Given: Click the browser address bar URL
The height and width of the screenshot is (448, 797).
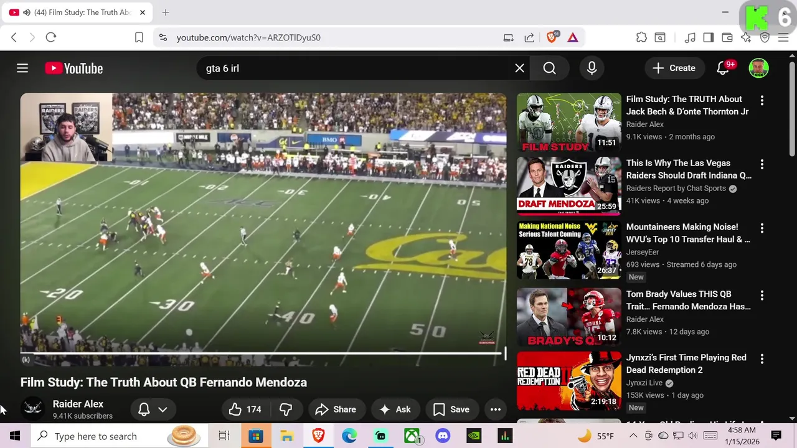Looking at the screenshot, I should pyautogui.click(x=248, y=37).
